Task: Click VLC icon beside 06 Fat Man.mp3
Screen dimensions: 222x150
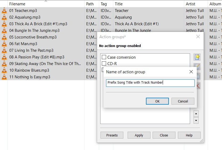Action: (x=4, y=44)
